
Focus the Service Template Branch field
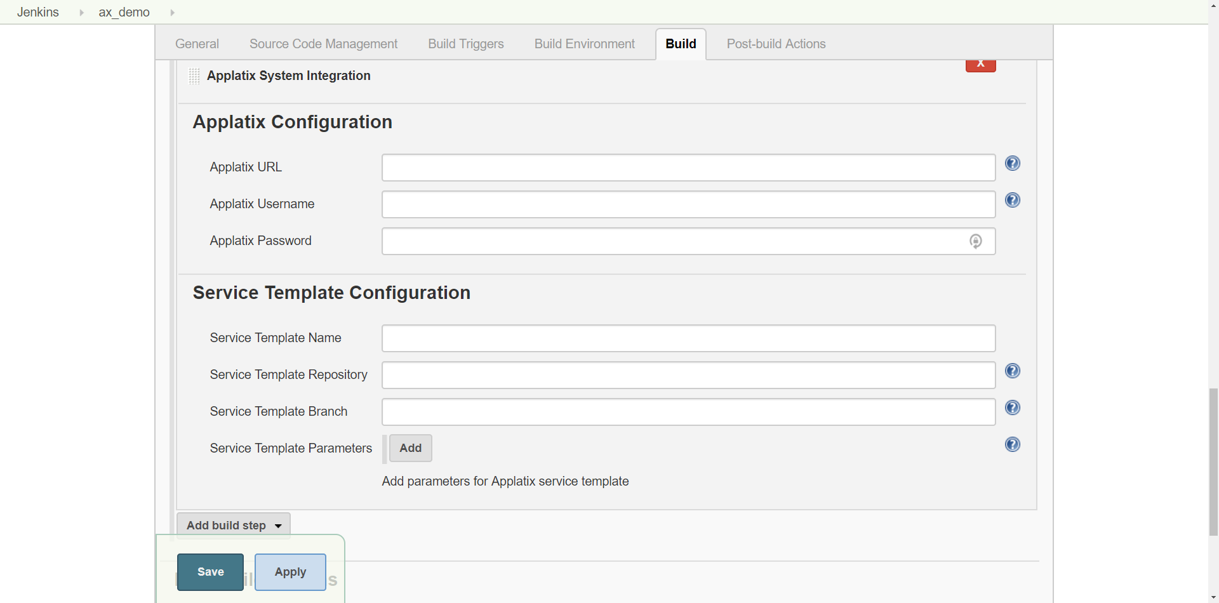click(688, 412)
